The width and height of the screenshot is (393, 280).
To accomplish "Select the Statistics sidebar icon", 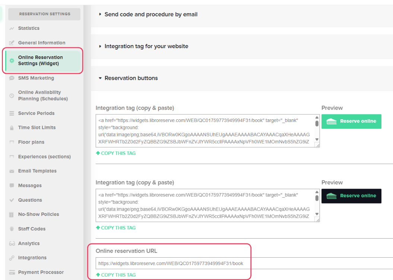I will [12, 28].
